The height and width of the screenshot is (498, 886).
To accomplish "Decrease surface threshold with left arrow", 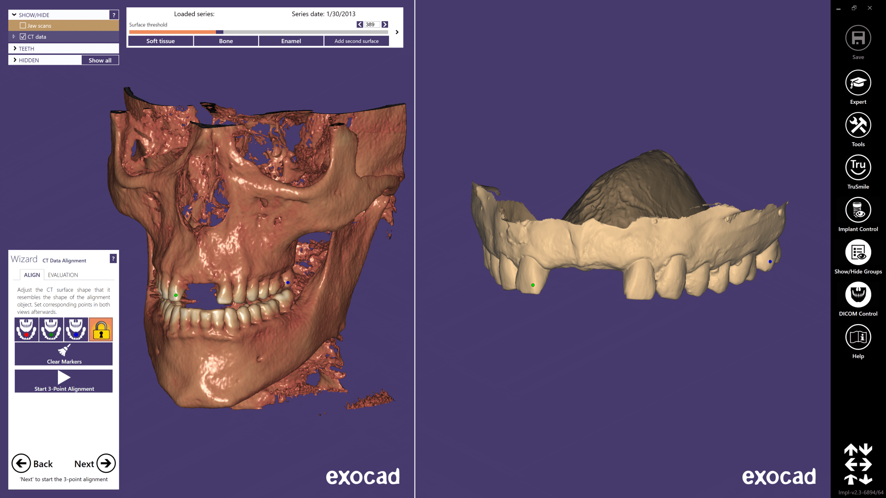I will click(360, 25).
